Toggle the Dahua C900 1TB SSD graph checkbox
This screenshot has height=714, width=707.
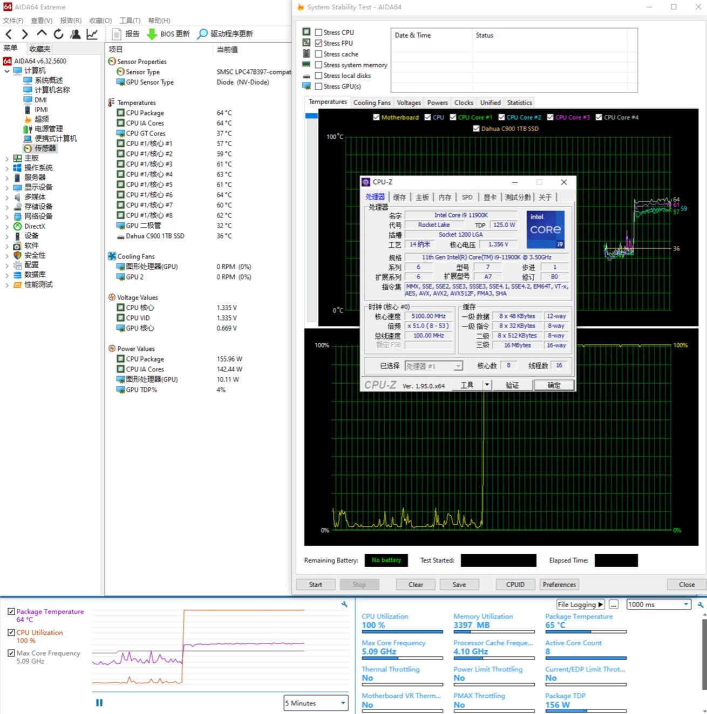(x=476, y=128)
